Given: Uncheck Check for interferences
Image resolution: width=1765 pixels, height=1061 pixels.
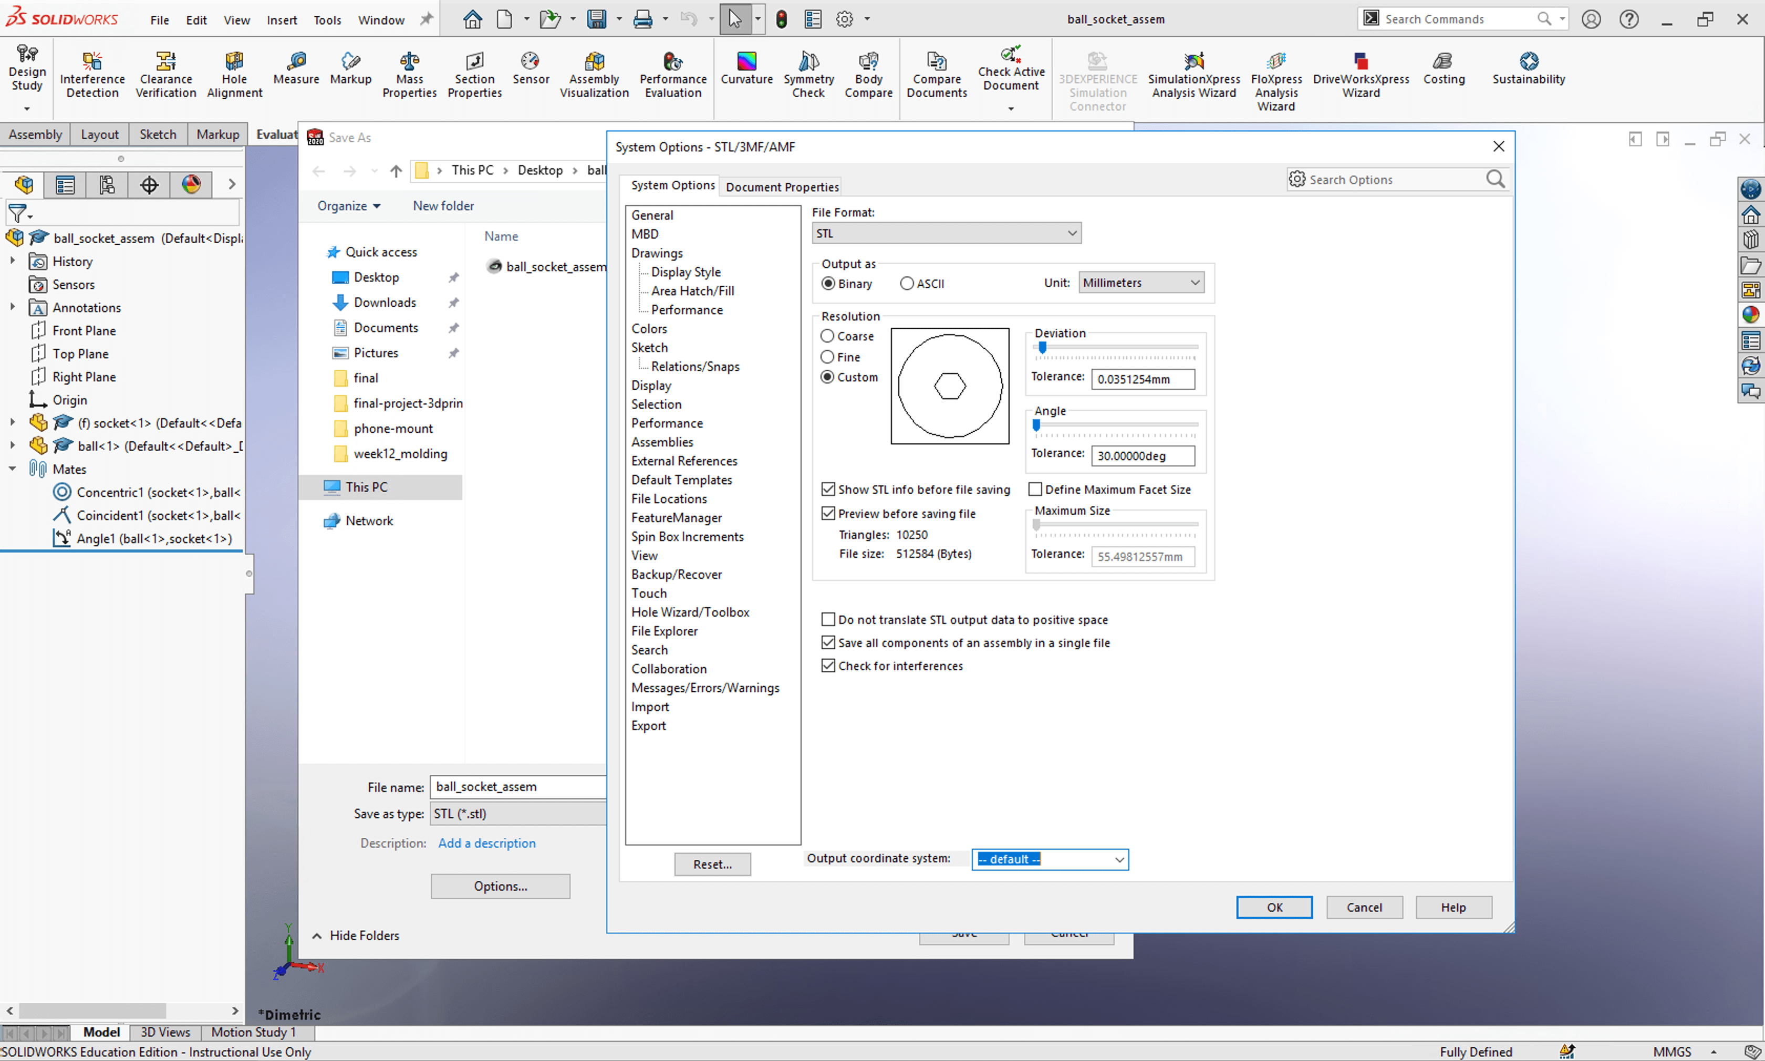Looking at the screenshot, I should click(828, 665).
